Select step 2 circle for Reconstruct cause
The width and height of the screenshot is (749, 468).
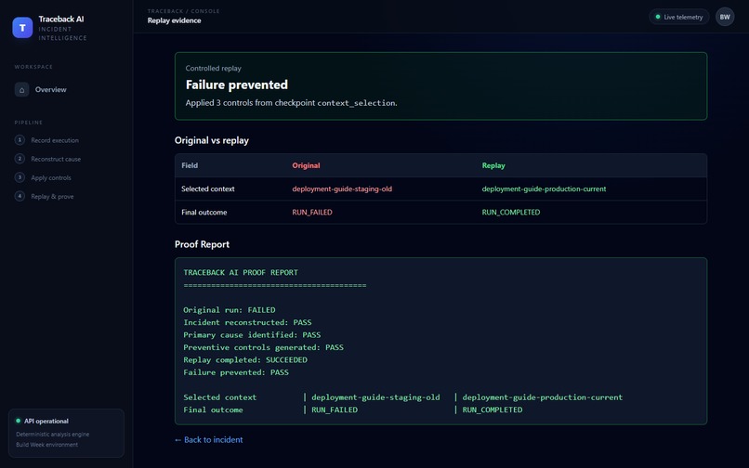(x=20, y=159)
